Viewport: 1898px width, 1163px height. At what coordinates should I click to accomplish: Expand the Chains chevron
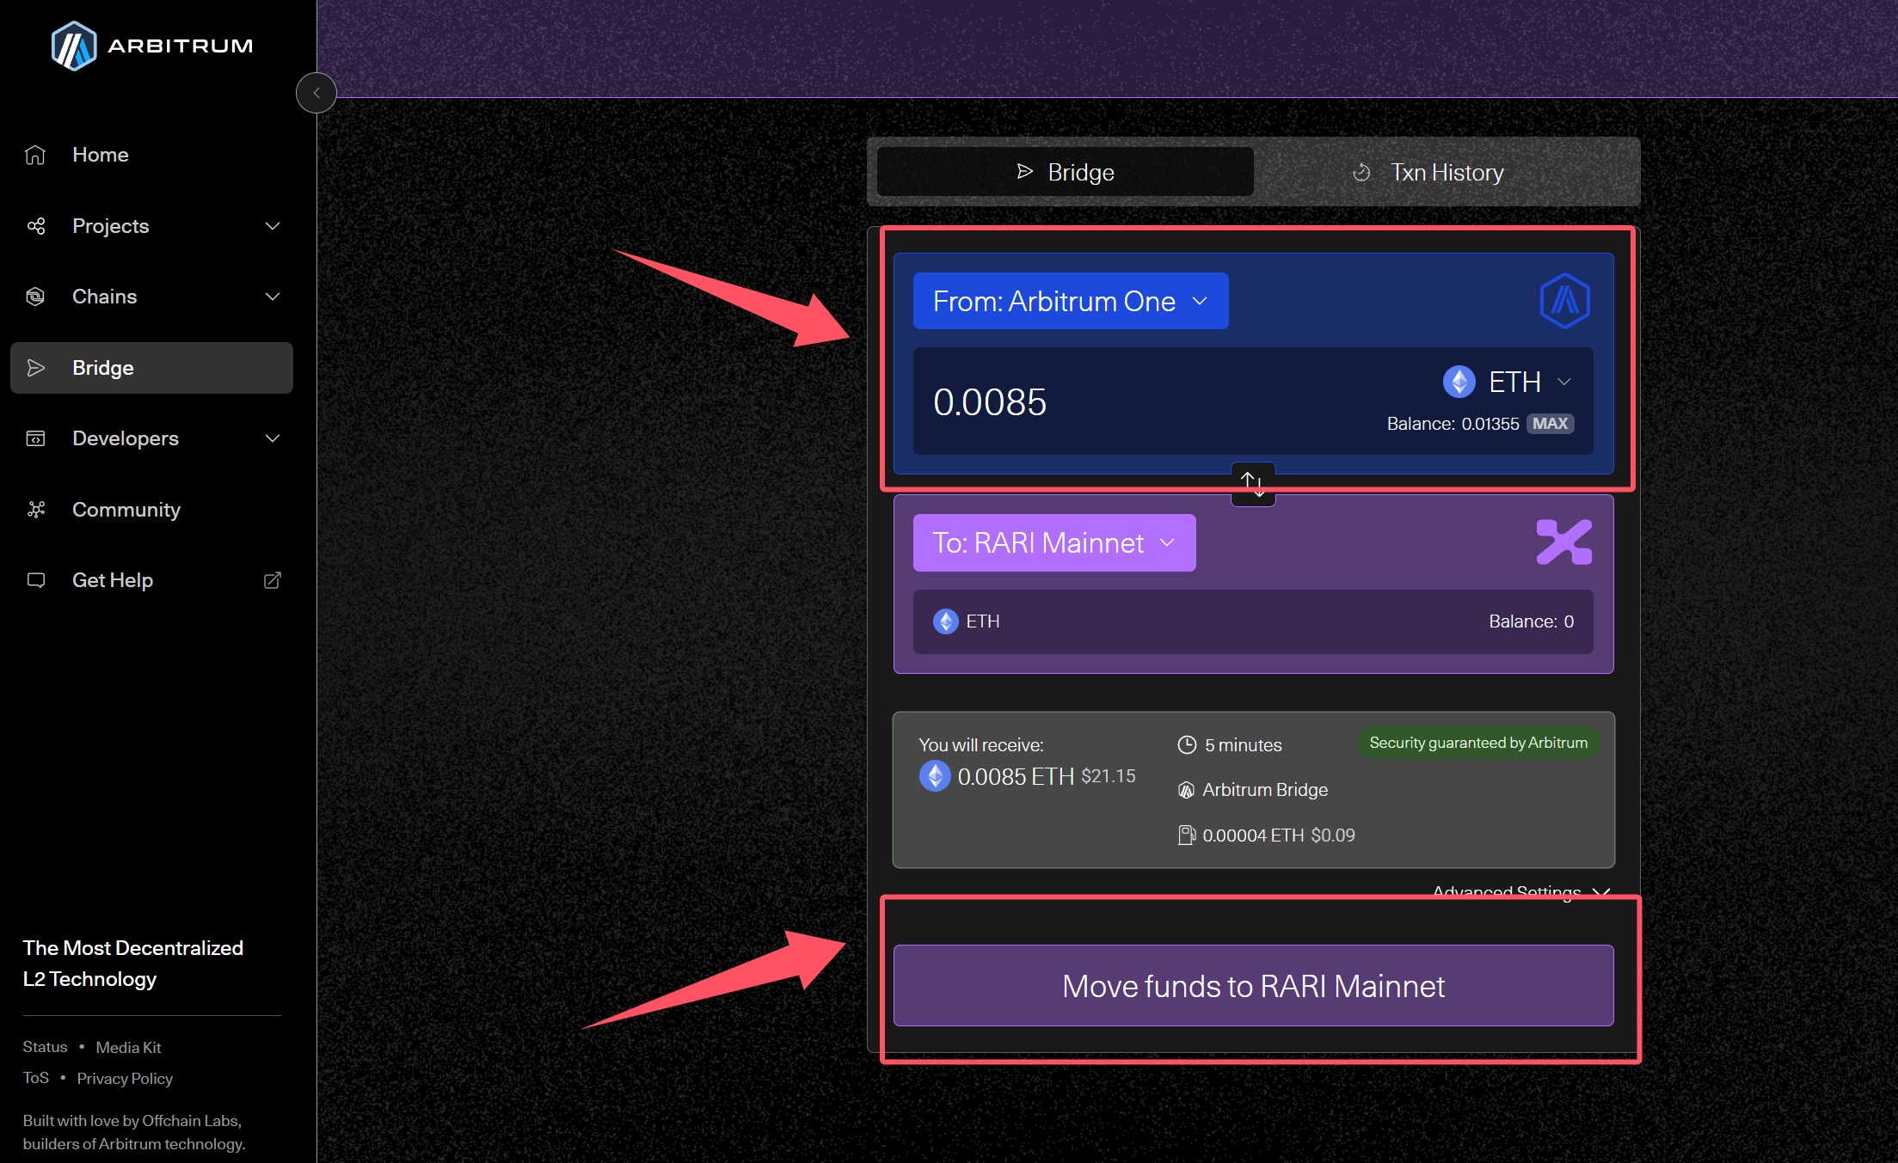(x=273, y=297)
